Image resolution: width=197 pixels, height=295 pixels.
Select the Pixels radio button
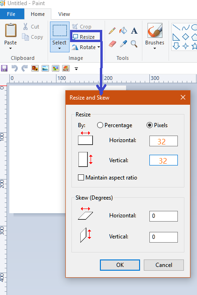(149, 125)
